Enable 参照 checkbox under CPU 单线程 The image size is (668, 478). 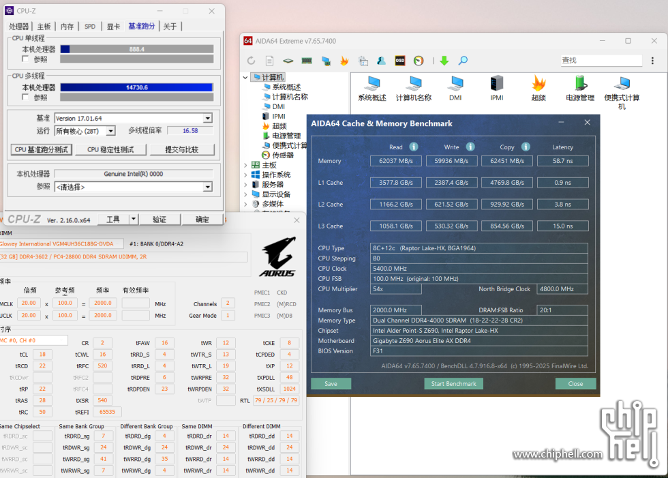[x=26, y=59]
